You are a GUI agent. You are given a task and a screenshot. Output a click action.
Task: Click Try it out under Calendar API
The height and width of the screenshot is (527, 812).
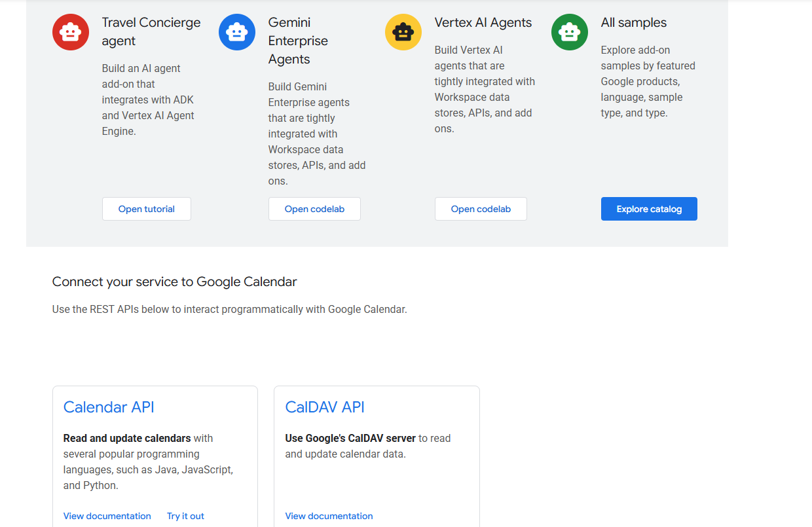pos(185,516)
